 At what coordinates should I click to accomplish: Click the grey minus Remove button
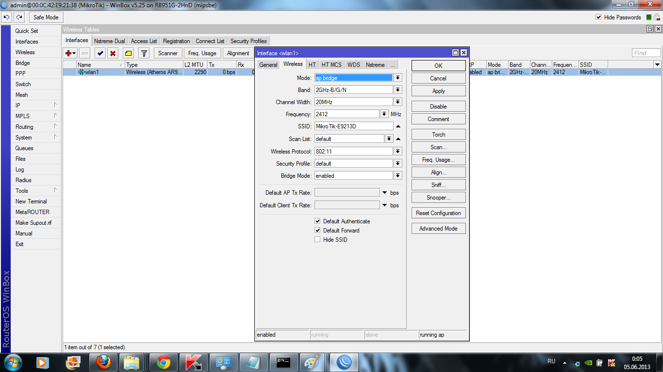click(x=85, y=53)
